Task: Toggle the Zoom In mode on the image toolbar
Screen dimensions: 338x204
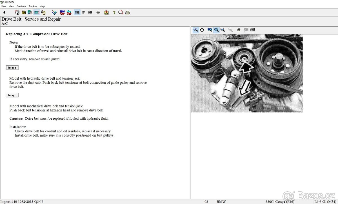Action: click(195, 30)
